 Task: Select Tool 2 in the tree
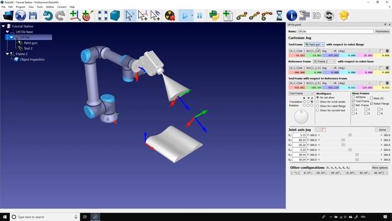pos(28,48)
